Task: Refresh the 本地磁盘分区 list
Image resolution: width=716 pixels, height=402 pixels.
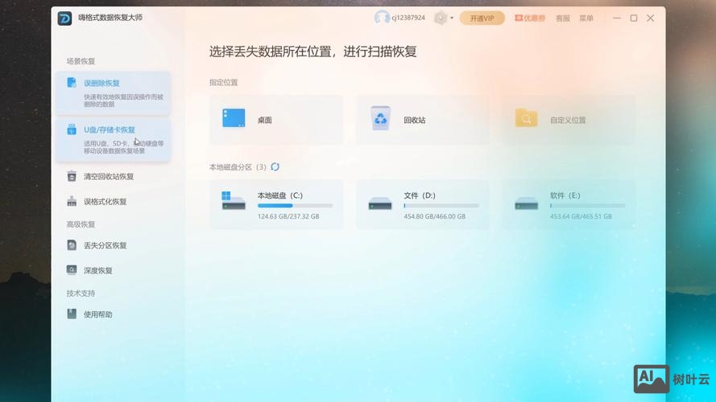Action: 275,166
